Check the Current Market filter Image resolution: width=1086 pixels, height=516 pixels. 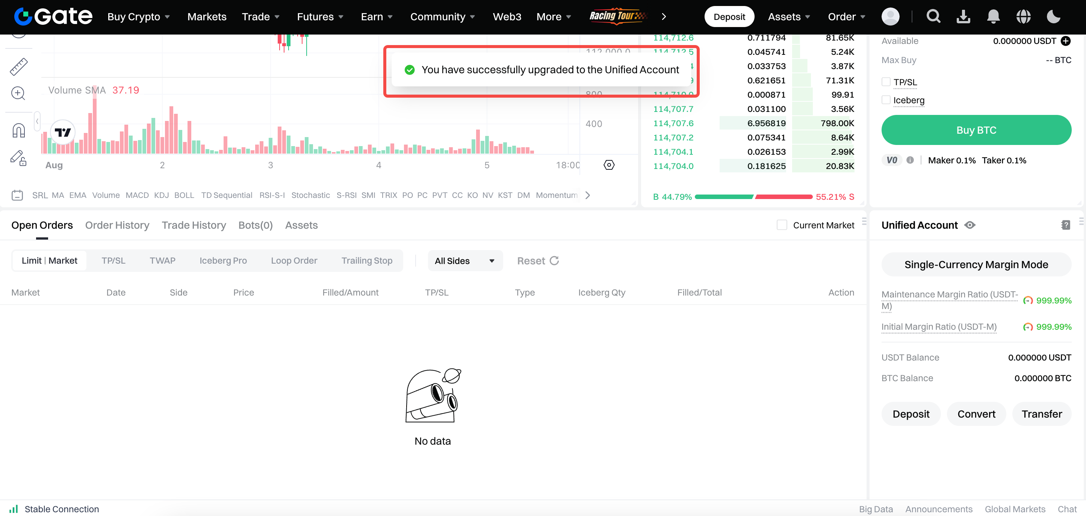pyautogui.click(x=782, y=225)
